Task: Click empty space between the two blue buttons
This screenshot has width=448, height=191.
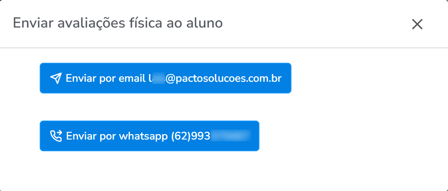Action: (166, 107)
